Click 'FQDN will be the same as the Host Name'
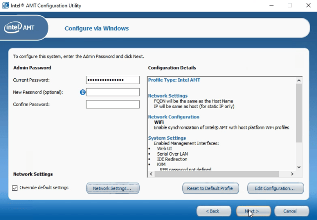Image resolution: width=317 pixels, height=220 pixels. tap(194, 101)
